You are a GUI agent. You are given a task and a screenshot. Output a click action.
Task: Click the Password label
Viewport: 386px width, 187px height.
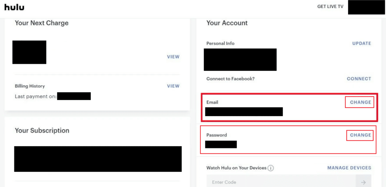pyautogui.click(x=217, y=135)
